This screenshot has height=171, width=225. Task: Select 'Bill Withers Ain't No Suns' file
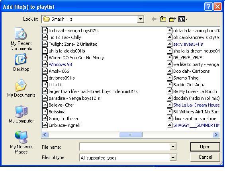click(193, 112)
